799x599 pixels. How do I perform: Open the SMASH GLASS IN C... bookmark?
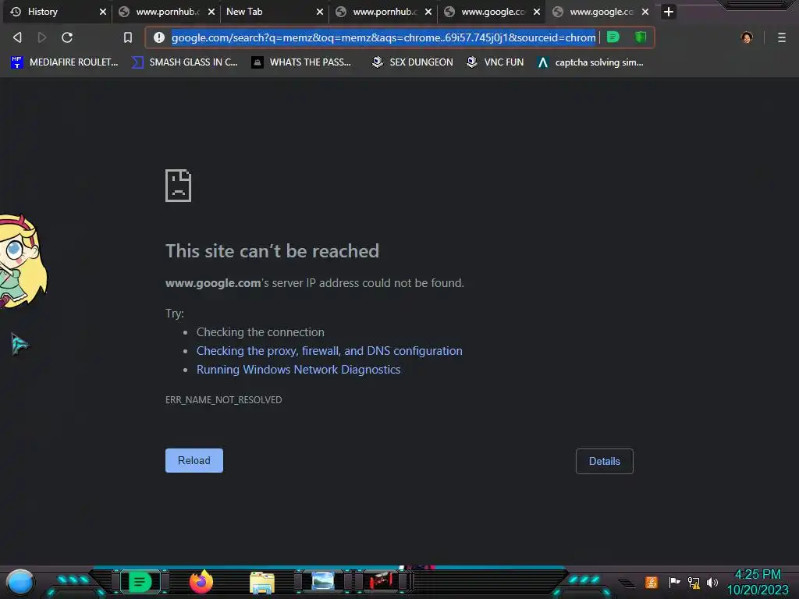(184, 62)
